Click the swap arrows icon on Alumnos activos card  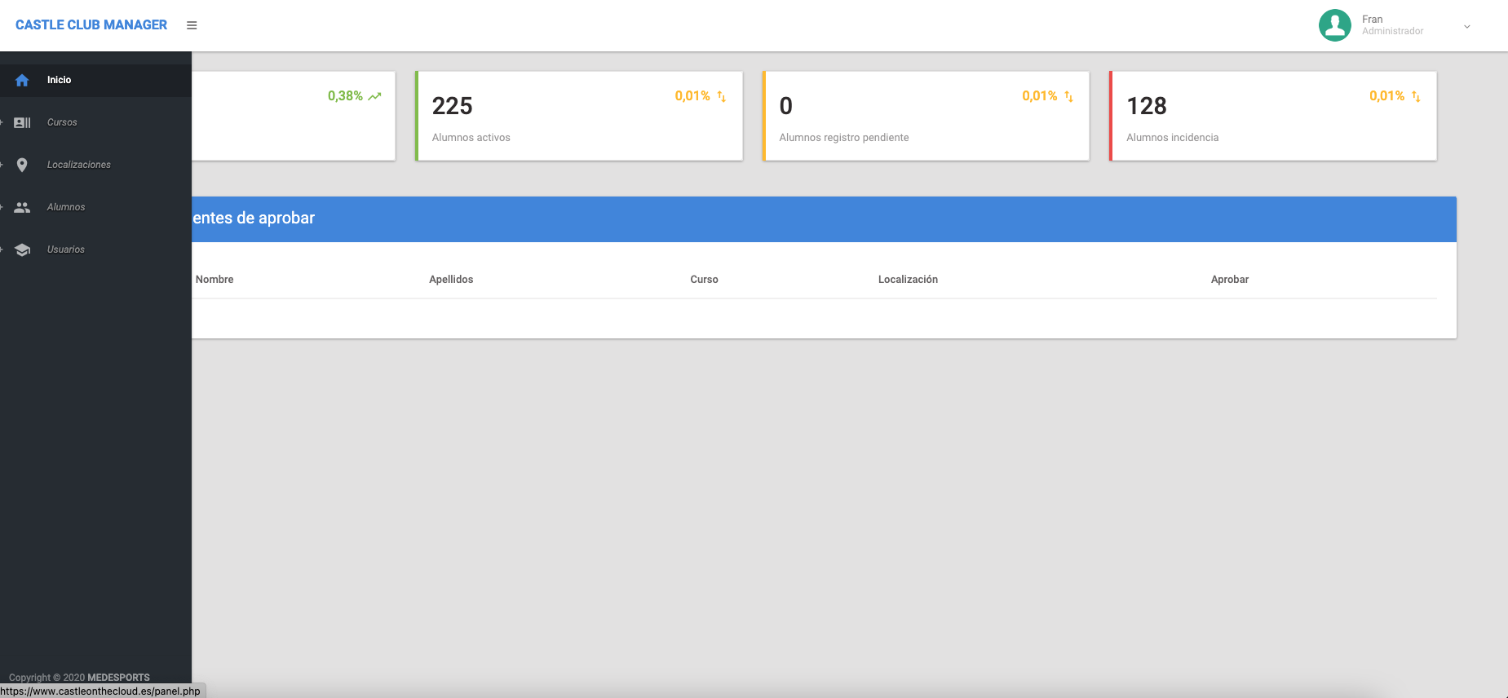pos(722,96)
